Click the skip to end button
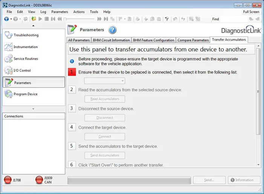Viewport: 264px width, 194px height. tap(106, 19)
